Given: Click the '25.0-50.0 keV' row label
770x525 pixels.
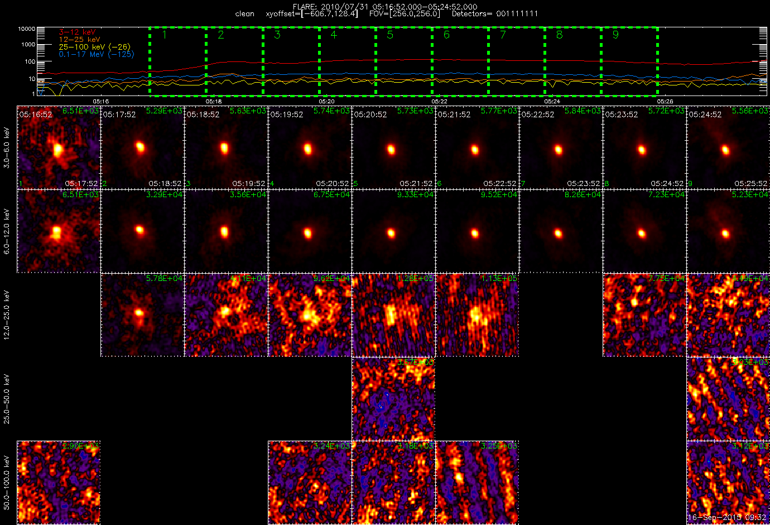Looking at the screenshot, I should (7, 399).
